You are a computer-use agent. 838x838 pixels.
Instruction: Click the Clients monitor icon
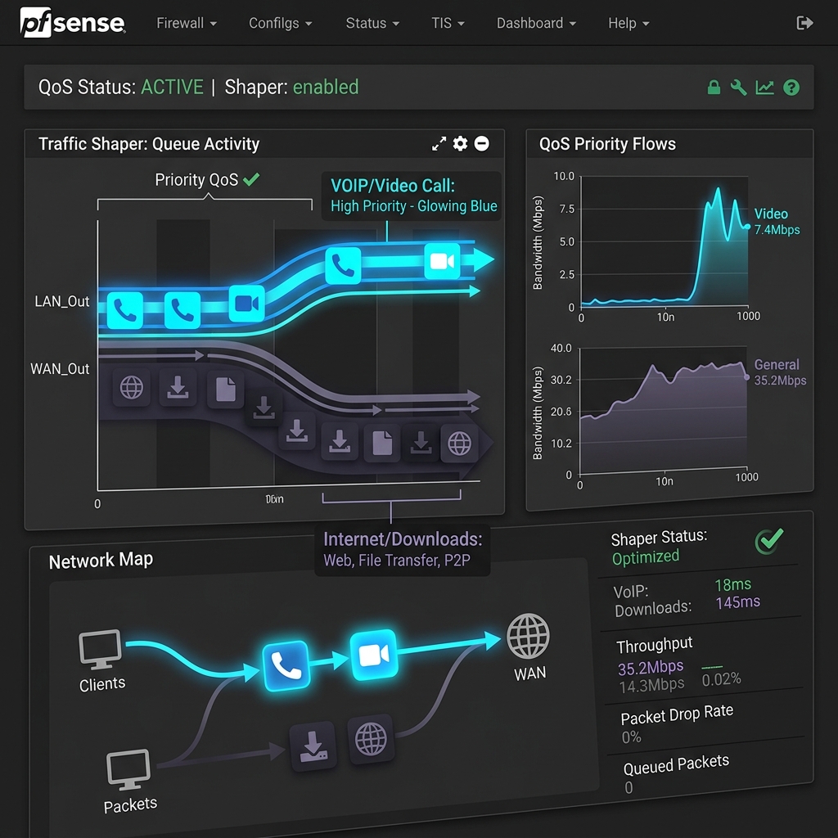pos(100,649)
